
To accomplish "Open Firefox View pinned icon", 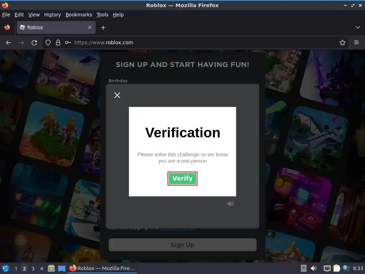I will click(x=7, y=27).
